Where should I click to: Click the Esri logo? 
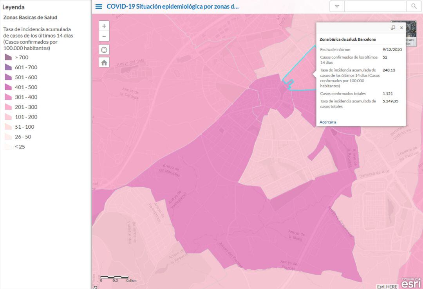pos(411,283)
